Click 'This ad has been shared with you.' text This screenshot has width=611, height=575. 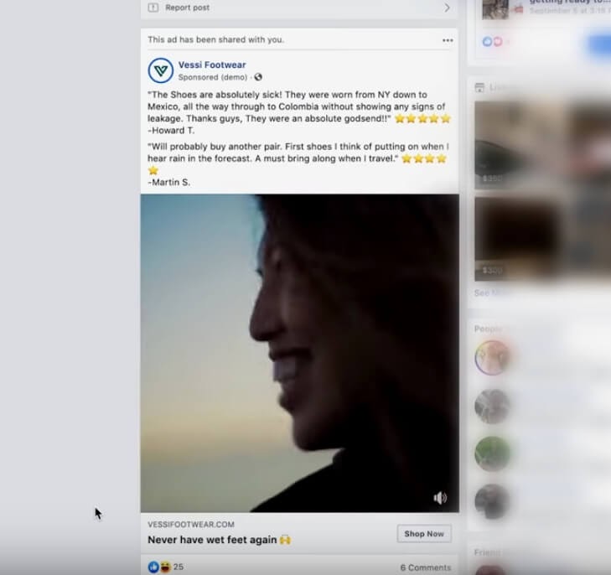216,39
